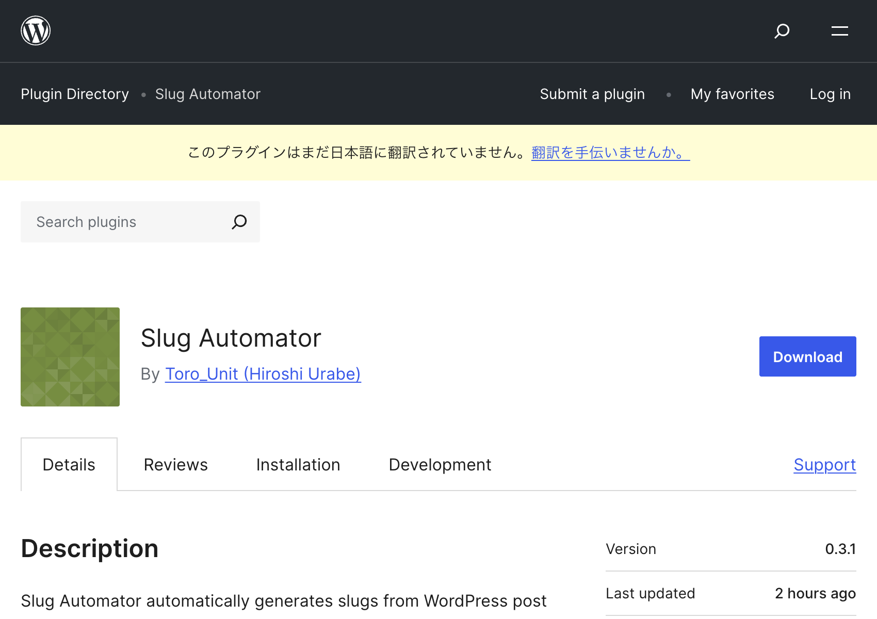Click the Version label

tap(631, 549)
